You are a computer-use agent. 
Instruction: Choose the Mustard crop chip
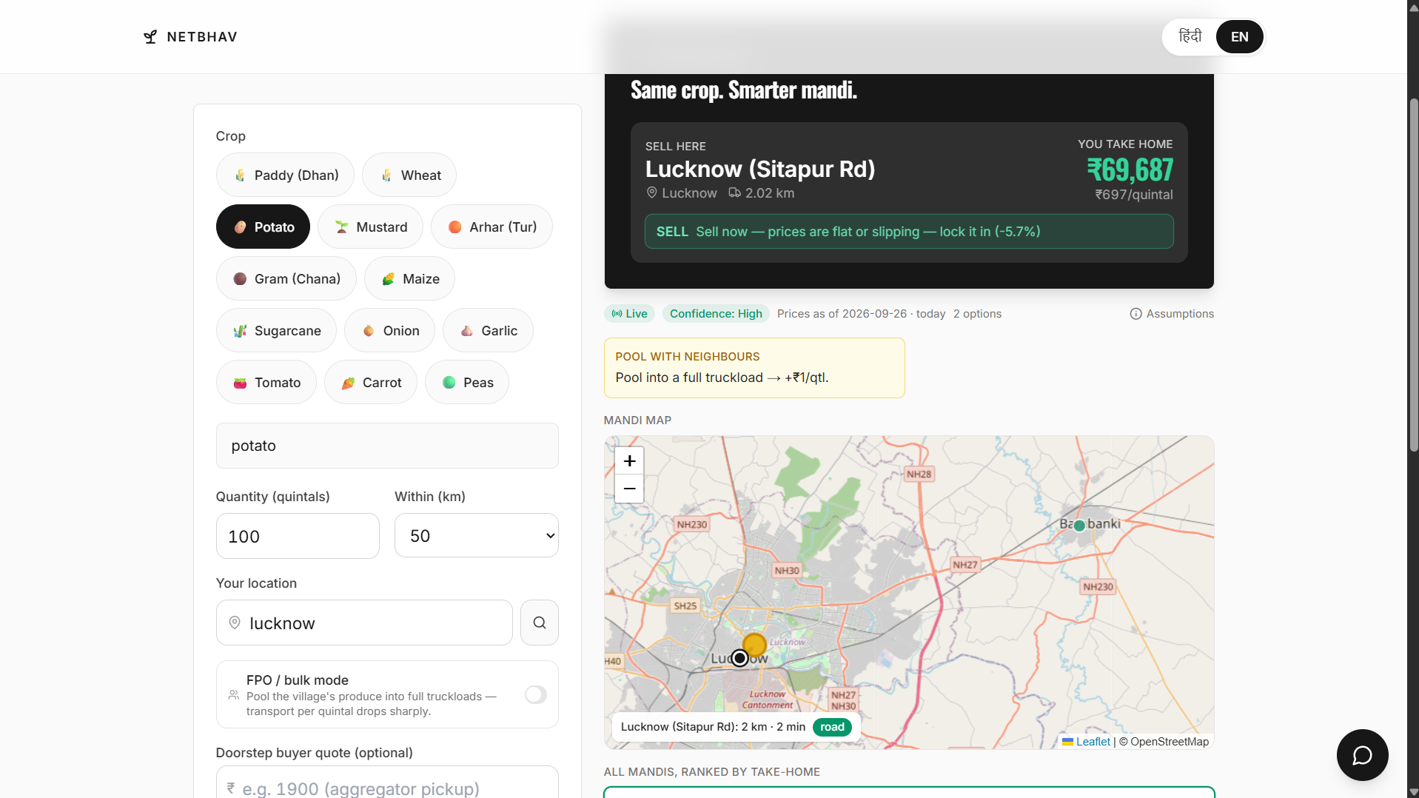tap(370, 227)
